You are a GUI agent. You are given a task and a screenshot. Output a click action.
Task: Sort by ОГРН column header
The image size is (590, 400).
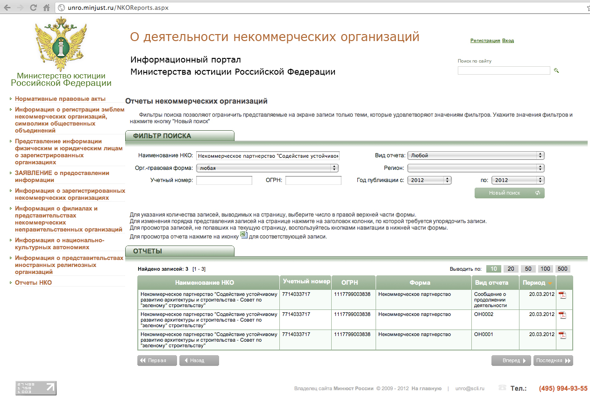pyautogui.click(x=349, y=283)
